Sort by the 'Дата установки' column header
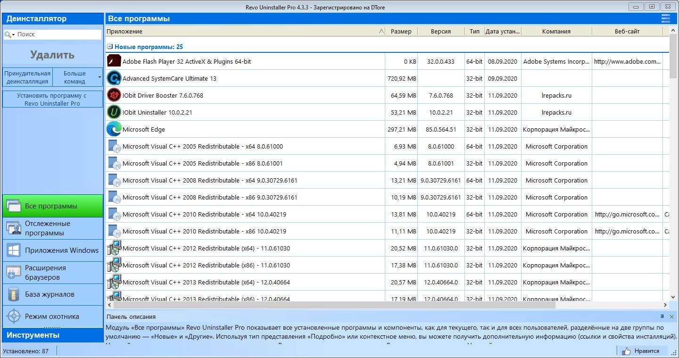 click(503, 31)
